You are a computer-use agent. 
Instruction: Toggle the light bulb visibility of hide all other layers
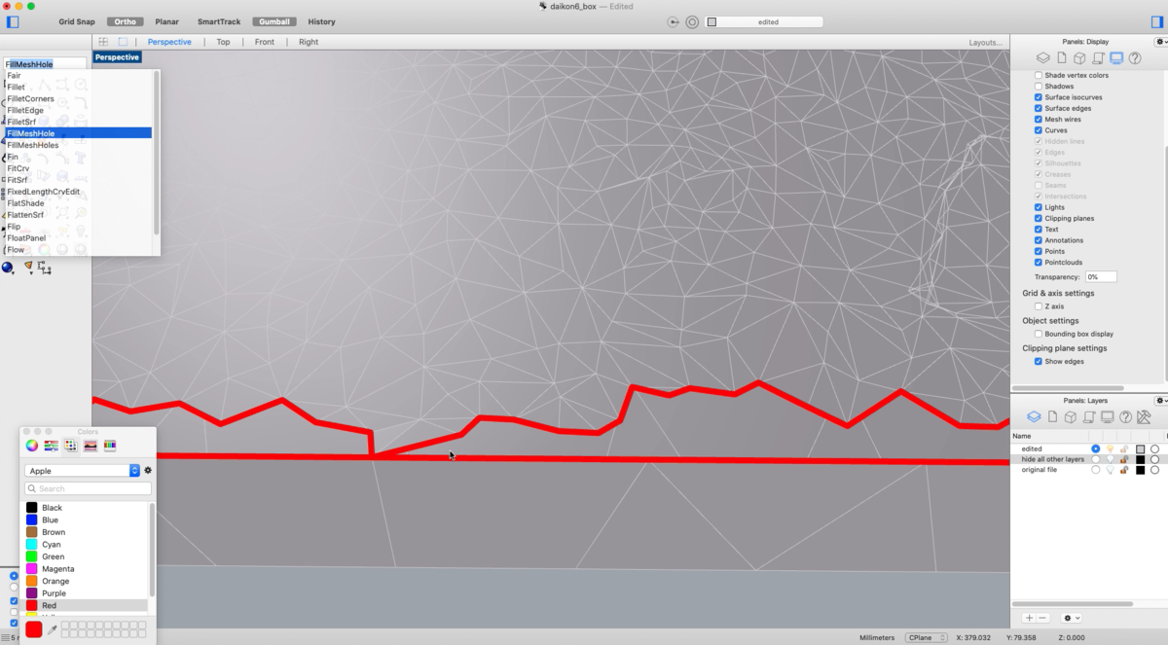(x=1111, y=459)
